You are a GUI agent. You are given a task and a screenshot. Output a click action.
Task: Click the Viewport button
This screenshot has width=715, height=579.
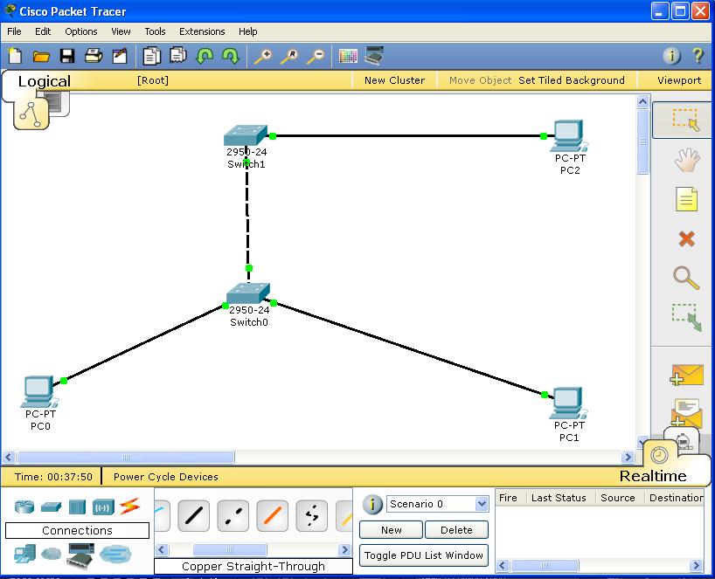(679, 80)
